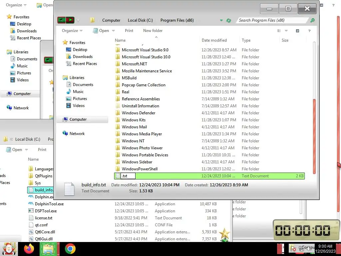Select the Windows Defender folder

tap(139, 113)
